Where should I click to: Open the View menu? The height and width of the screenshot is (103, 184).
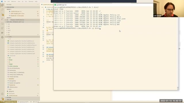[19, 1]
